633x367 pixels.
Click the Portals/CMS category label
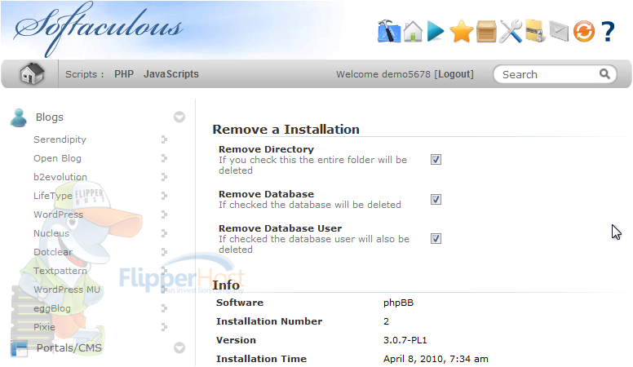click(x=69, y=347)
